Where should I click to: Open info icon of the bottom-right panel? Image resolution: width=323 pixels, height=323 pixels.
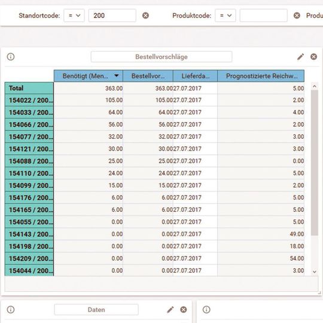(206, 309)
